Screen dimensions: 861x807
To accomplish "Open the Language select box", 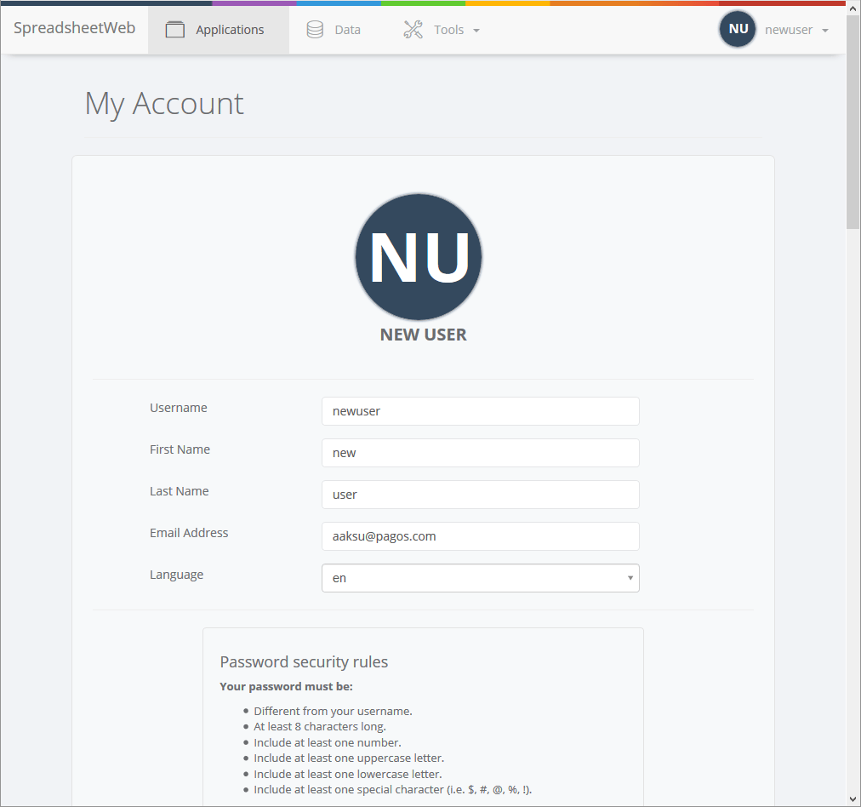I will point(481,578).
